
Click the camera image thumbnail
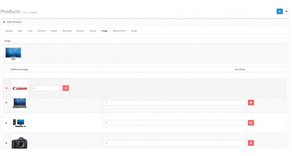point(20,142)
